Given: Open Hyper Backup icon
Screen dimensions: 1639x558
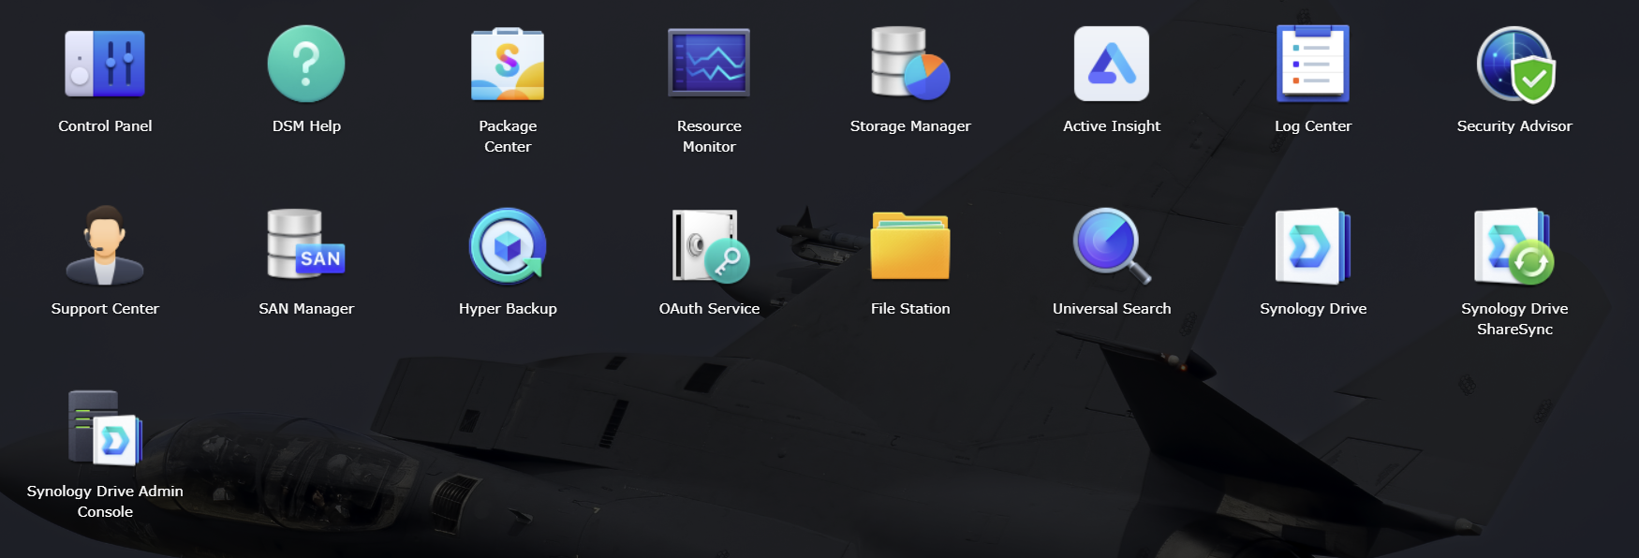Looking at the screenshot, I should click(x=508, y=245).
